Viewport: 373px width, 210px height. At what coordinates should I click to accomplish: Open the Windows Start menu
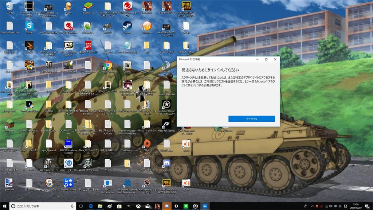coord(4,206)
